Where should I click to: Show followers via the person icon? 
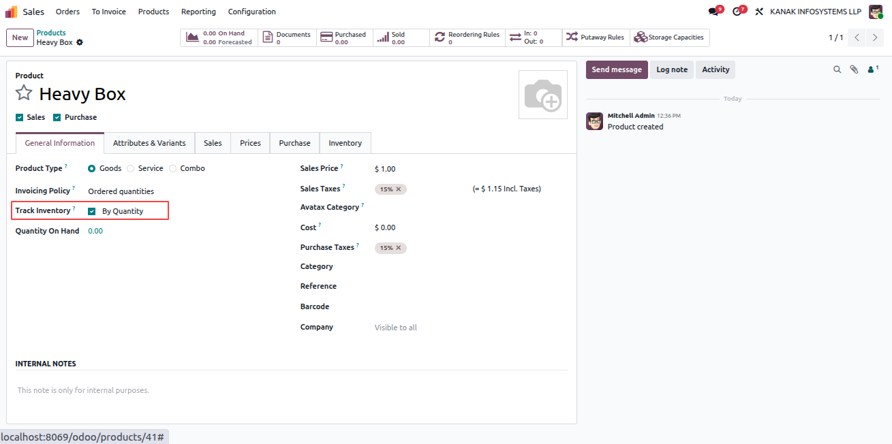(x=872, y=69)
